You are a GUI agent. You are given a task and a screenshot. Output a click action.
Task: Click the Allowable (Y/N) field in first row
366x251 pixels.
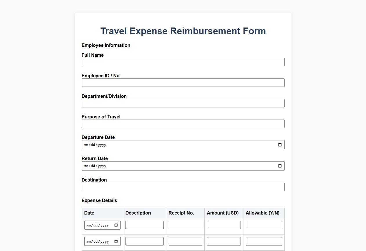click(263, 225)
